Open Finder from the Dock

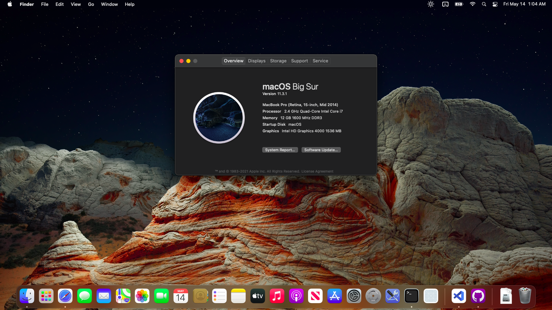pyautogui.click(x=27, y=296)
